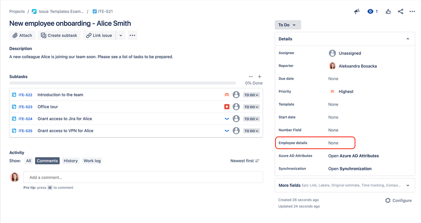Collapse the Details panel
The height and width of the screenshot is (223, 421).
pyautogui.click(x=408, y=39)
